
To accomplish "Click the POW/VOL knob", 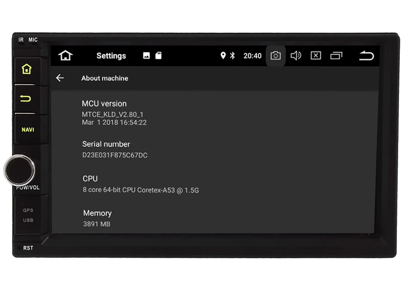I will coord(19,170).
